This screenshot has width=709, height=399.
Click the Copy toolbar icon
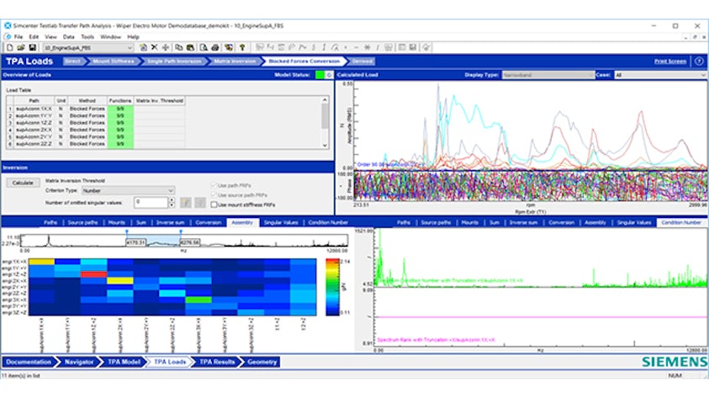tap(178, 47)
